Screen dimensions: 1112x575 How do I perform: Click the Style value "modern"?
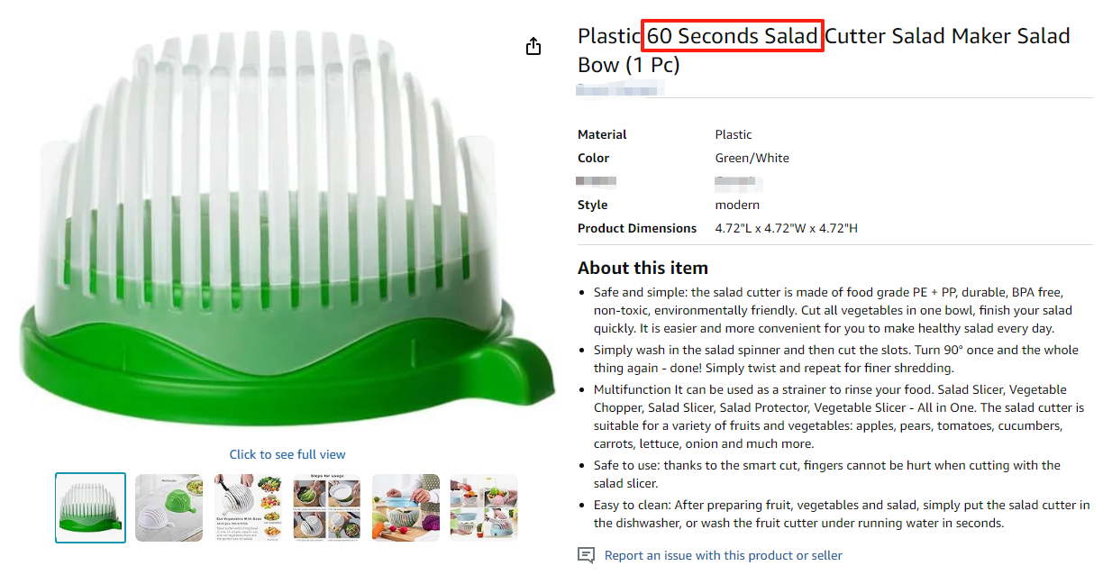click(x=737, y=205)
